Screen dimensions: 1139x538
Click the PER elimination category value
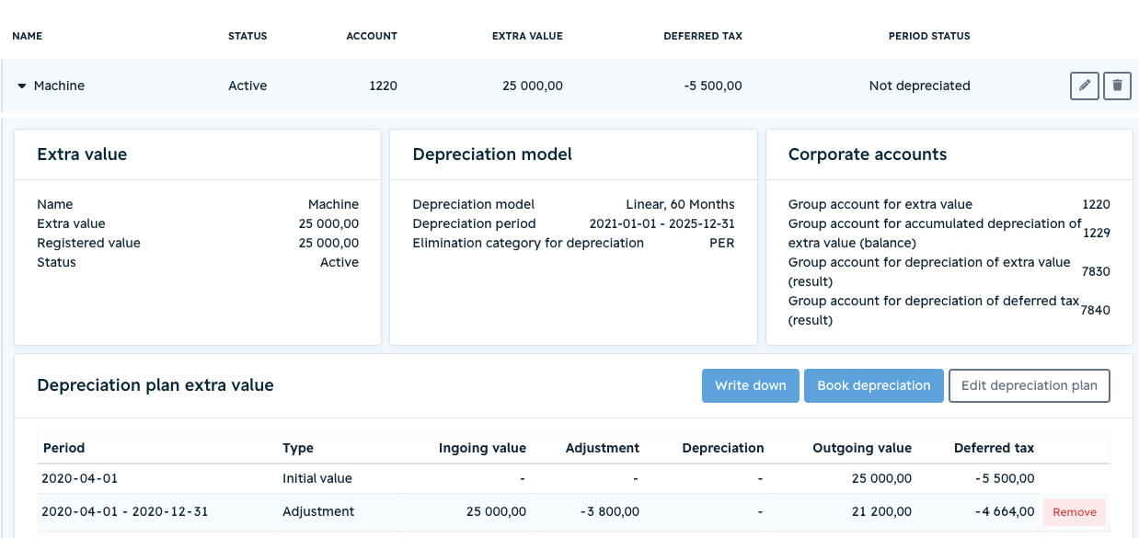coord(722,243)
